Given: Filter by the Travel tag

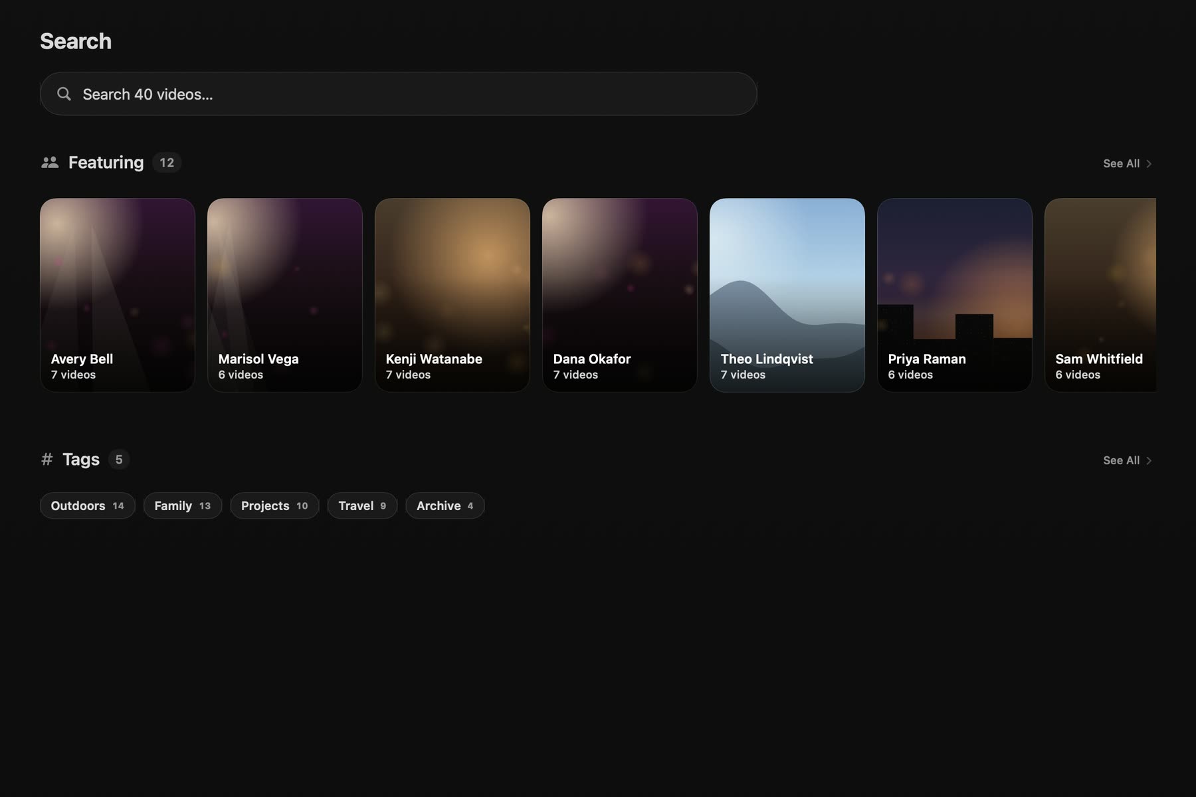Looking at the screenshot, I should pyautogui.click(x=362, y=505).
